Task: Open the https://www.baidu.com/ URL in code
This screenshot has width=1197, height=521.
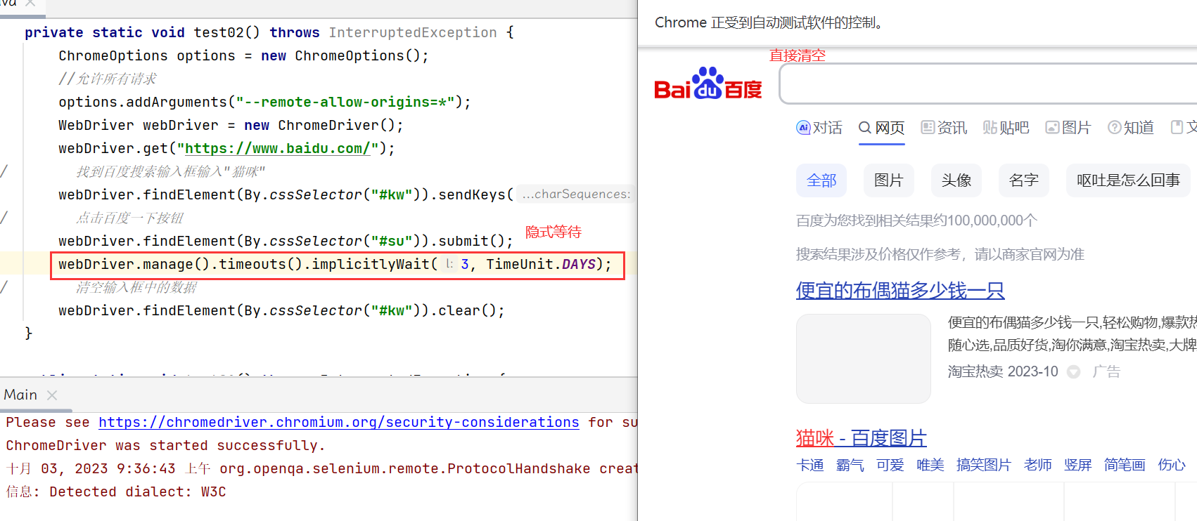Action: pyautogui.click(x=277, y=148)
